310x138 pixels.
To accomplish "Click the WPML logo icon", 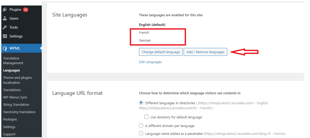I will (5, 48).
